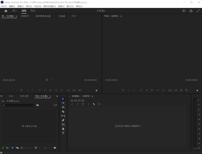This screenshot has height=154, width=202.
Task: Select the Type tool
Action: [63, 133]
